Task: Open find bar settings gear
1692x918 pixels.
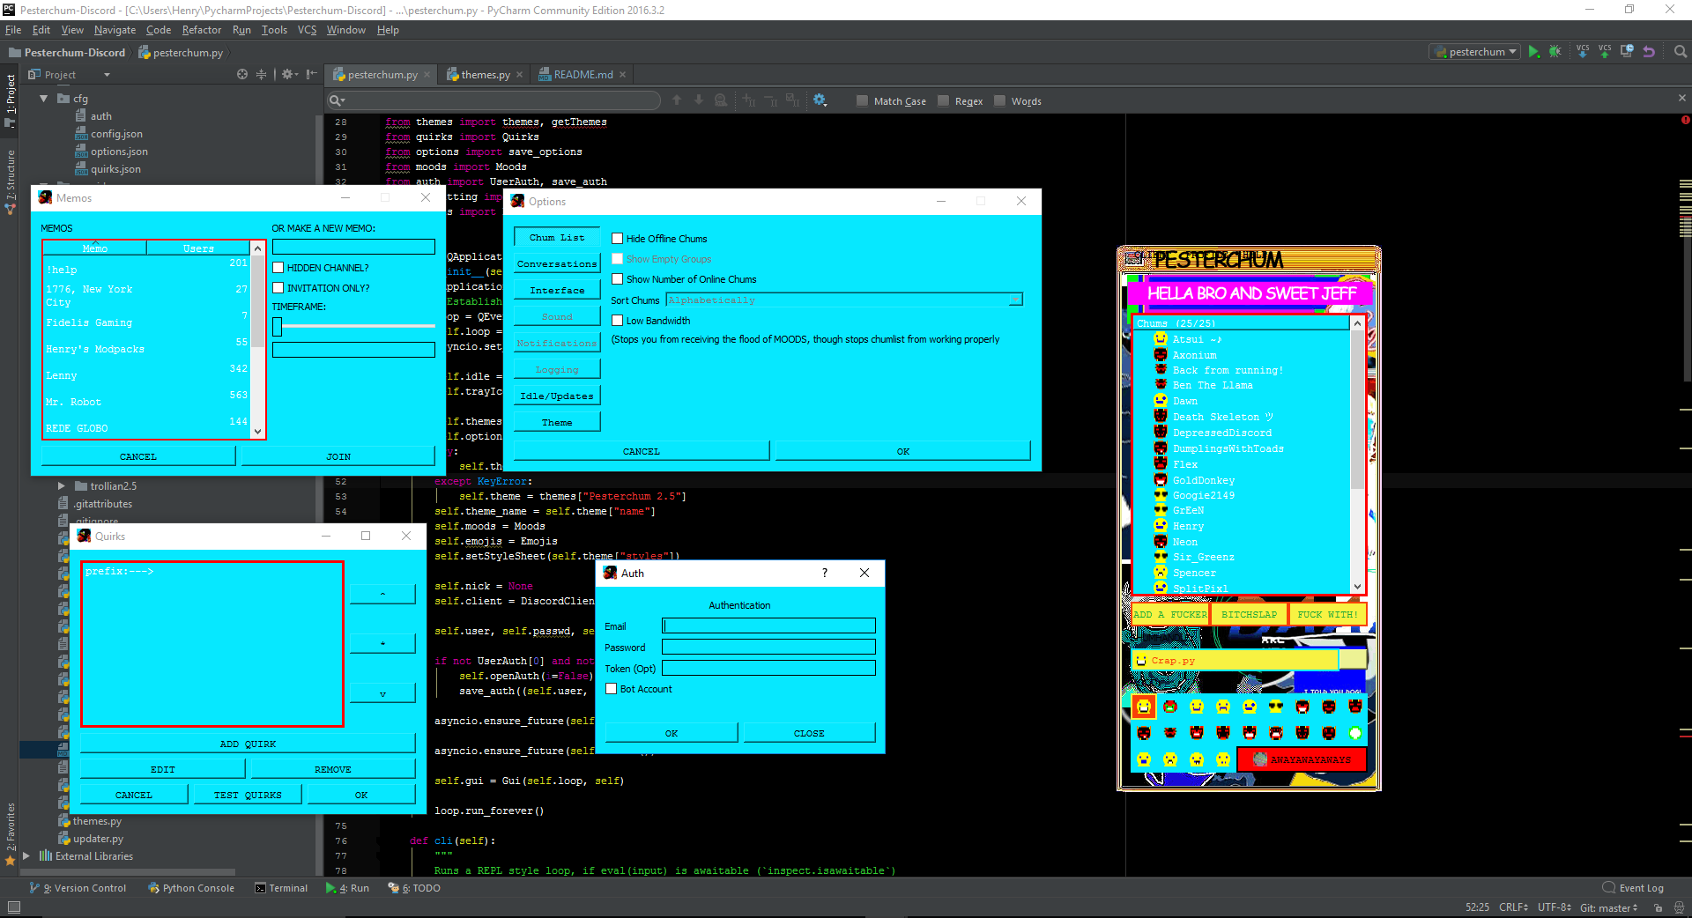Action: (x=820, y=100)
